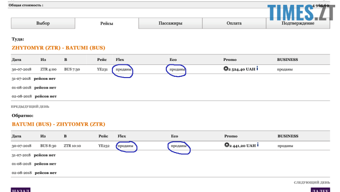Select the Promo fare radio for flight YE232
Viewport: 340px width, 192px height.
(227, 145)
